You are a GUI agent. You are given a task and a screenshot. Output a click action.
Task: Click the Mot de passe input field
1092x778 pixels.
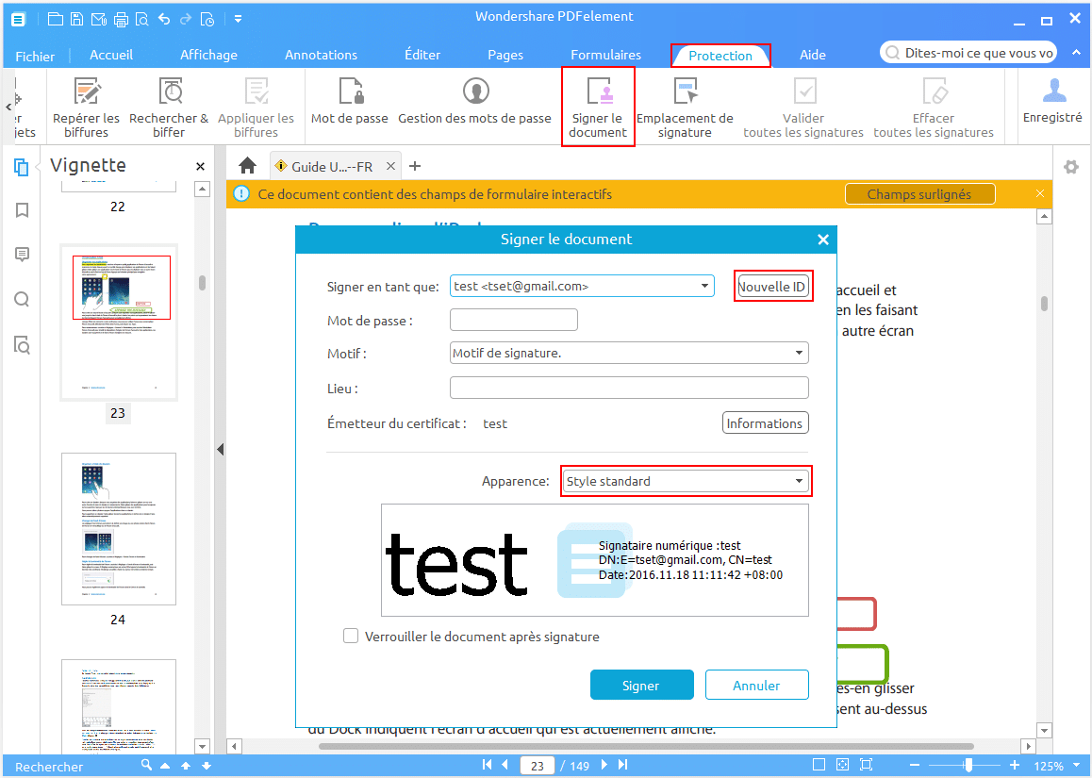click(x=514, y=320)
